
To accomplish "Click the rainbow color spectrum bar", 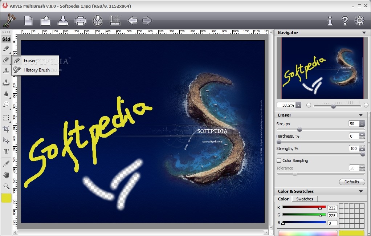I will click(308, 233).
